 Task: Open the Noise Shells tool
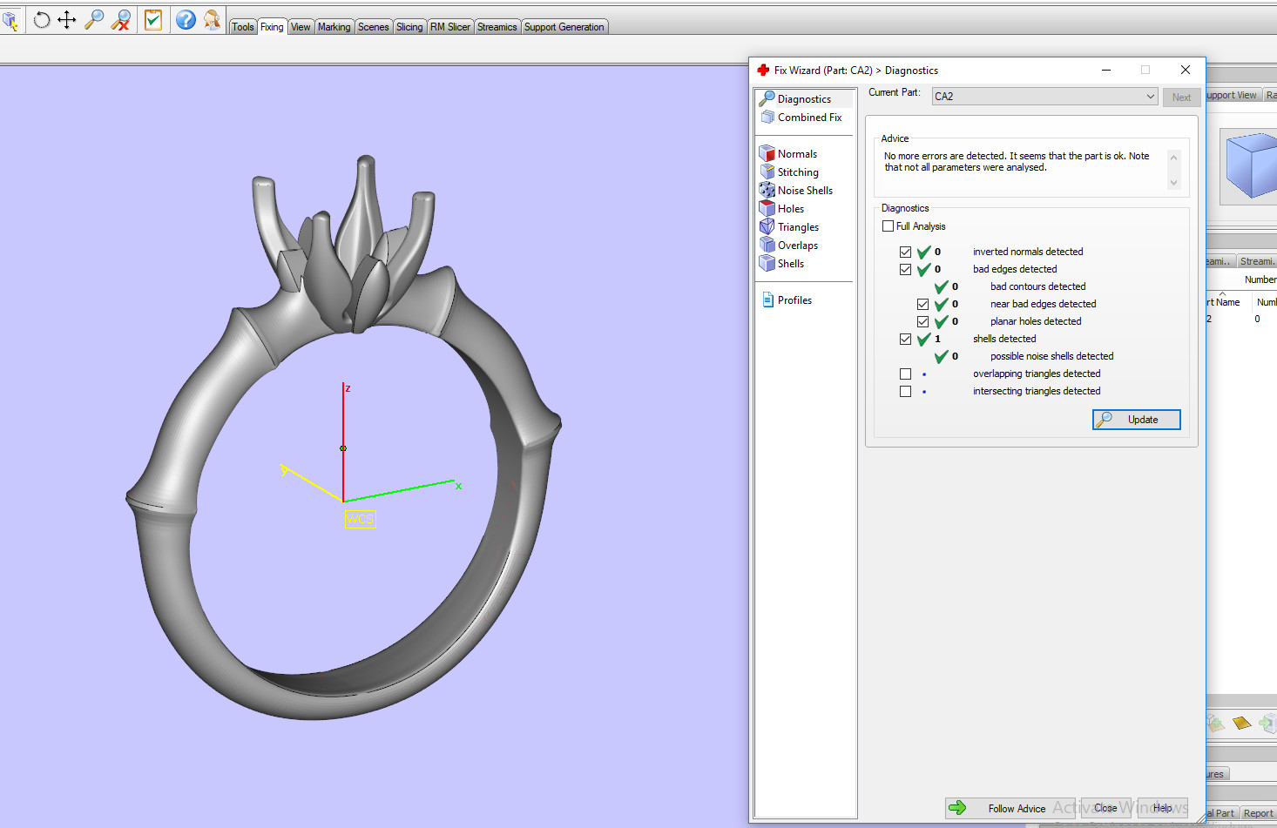(x=804, y=190)
